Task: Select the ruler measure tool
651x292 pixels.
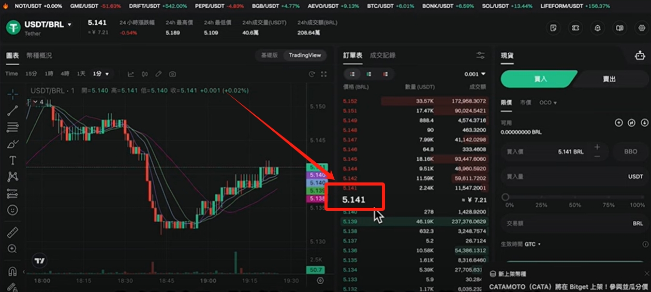Action: point(13,233)
